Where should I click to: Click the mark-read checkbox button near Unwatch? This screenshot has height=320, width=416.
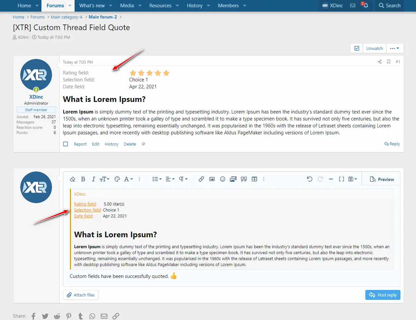click(x=357, y=48)
